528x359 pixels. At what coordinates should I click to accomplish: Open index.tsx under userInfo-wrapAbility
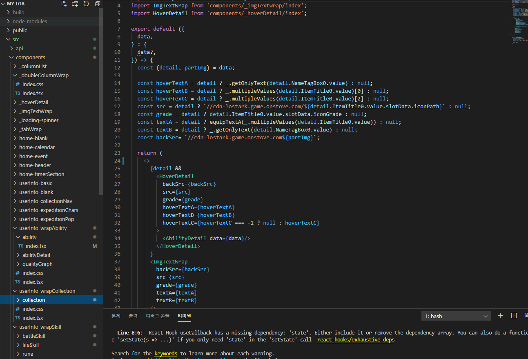point(51,282)
